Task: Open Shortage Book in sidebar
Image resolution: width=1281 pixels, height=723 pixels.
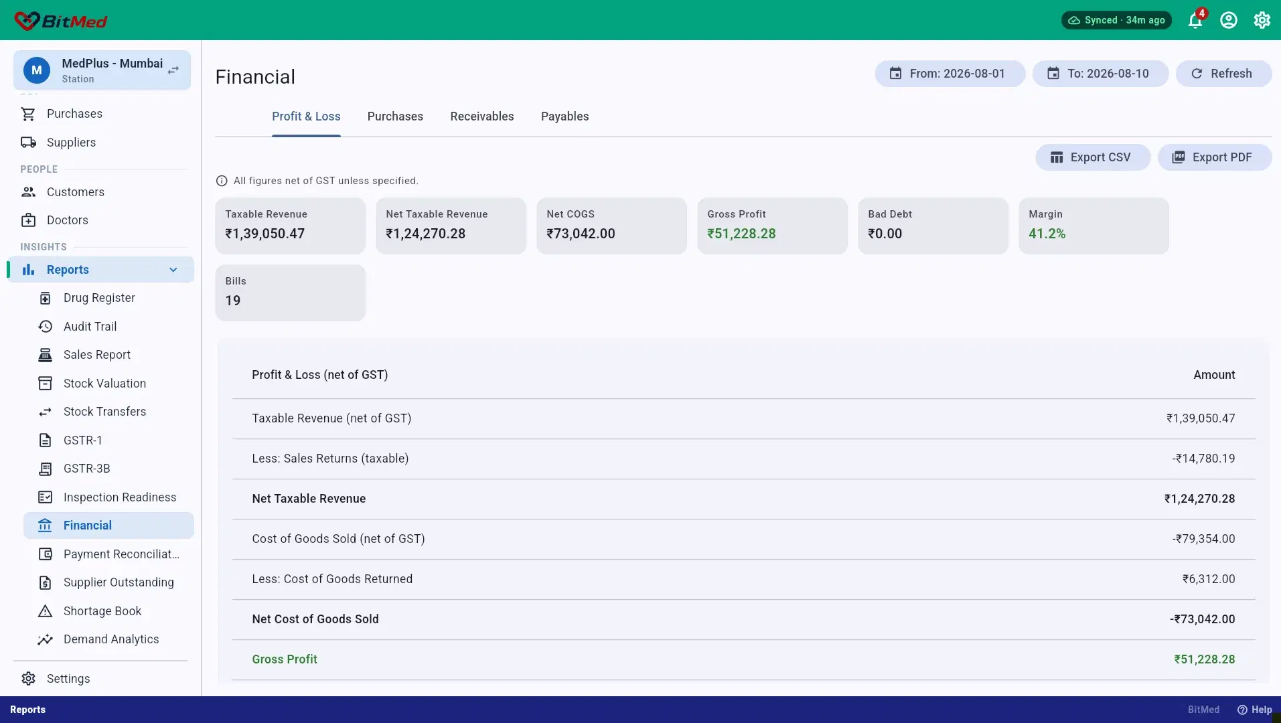Action: point(108,611)
